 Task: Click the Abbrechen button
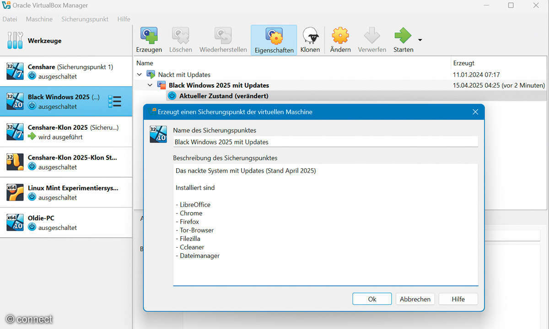(x=415, y=299)
